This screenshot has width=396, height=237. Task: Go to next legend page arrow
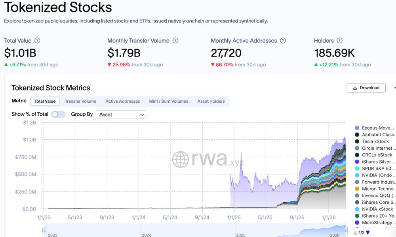click(x=368, y=233)
